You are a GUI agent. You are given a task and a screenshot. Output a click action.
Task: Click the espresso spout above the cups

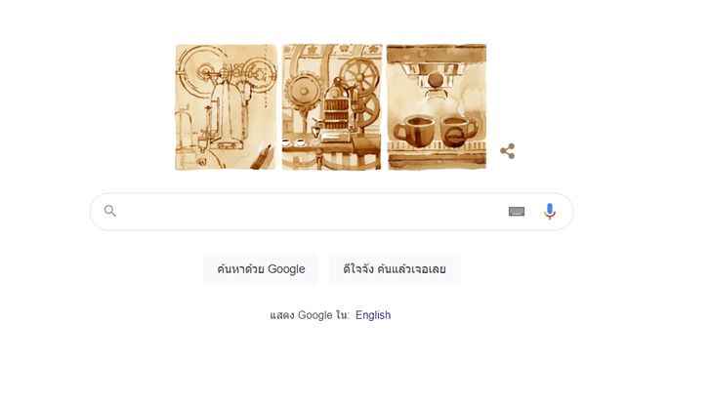pyautogui.click(x=436, y=86)
